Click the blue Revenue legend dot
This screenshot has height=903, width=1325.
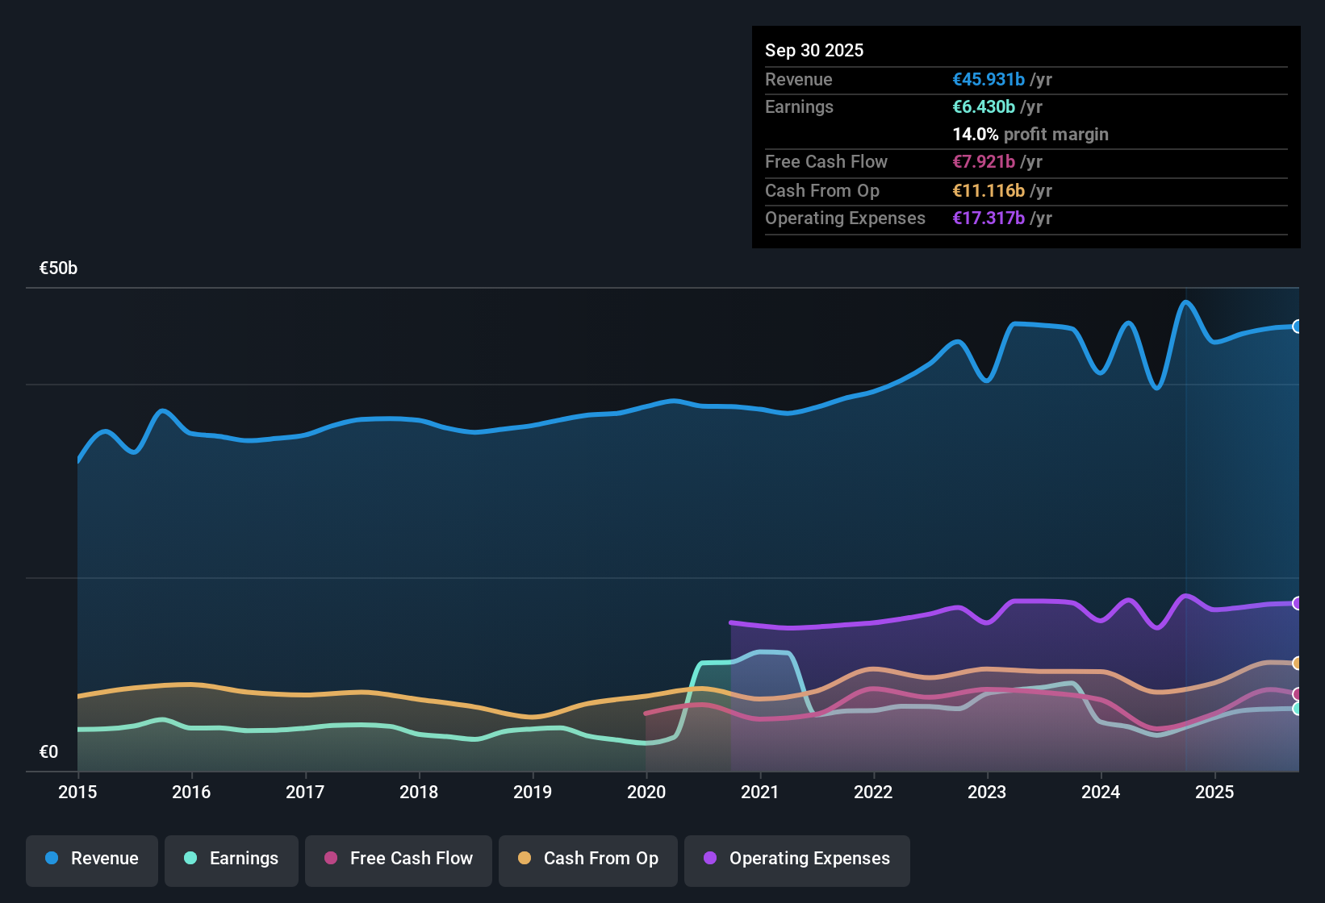(x=52, y=858)
